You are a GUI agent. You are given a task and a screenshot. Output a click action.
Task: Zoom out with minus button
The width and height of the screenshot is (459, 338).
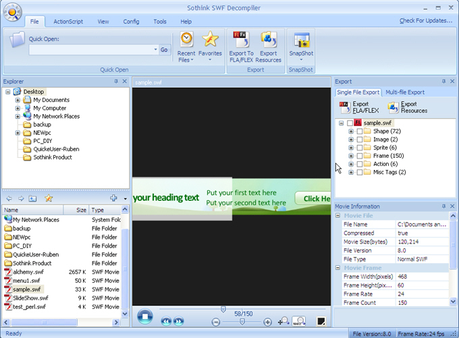click(216, 322)
